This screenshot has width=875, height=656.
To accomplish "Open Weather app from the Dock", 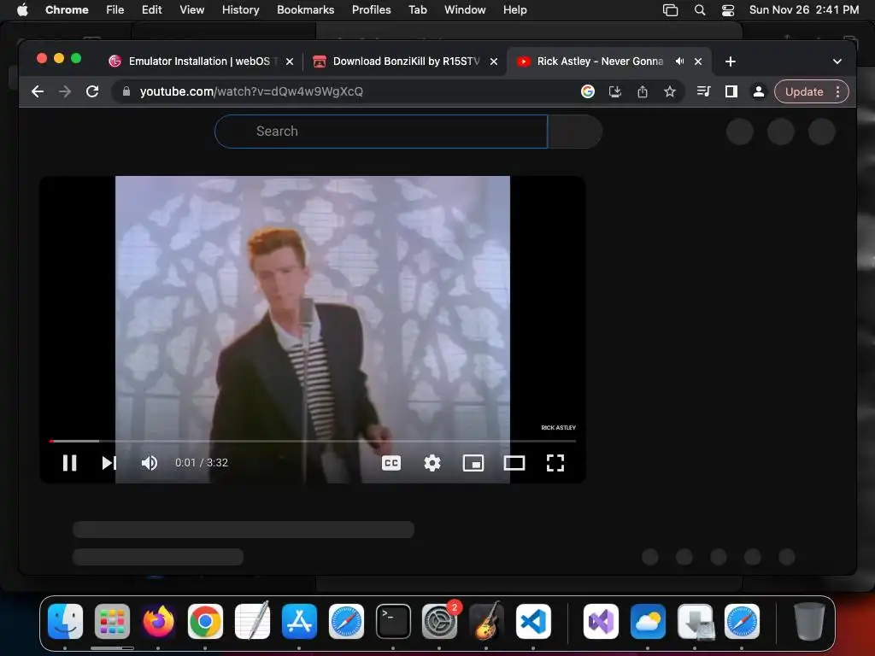I will pyautogui.click(x=648, y=621).
